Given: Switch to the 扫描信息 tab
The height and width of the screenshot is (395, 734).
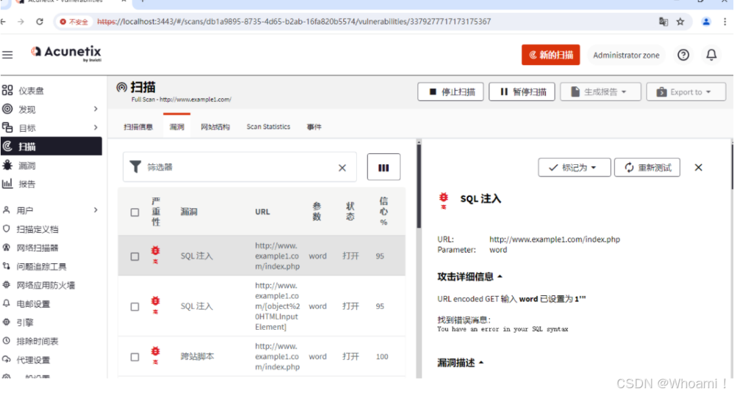Looking at the screenshot, I should pyautogui.click(x=138, y=127).
